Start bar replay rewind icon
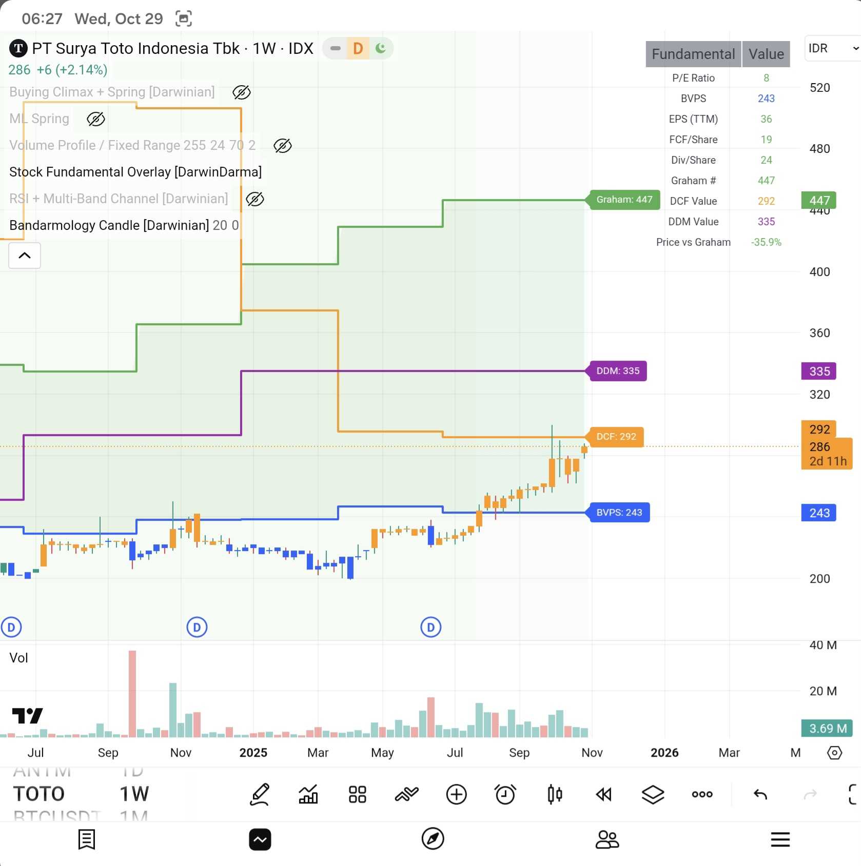The height and width of the screenshot is (866, 861). 603,794
